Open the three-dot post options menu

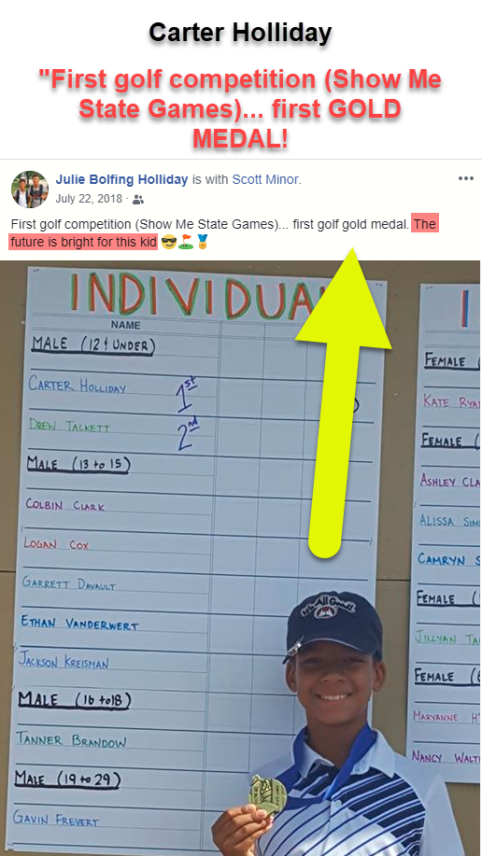pos(465,178)
